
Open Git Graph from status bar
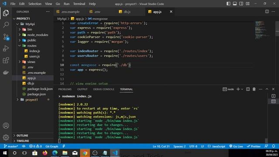pyautogui.click(x=51, y=146)
